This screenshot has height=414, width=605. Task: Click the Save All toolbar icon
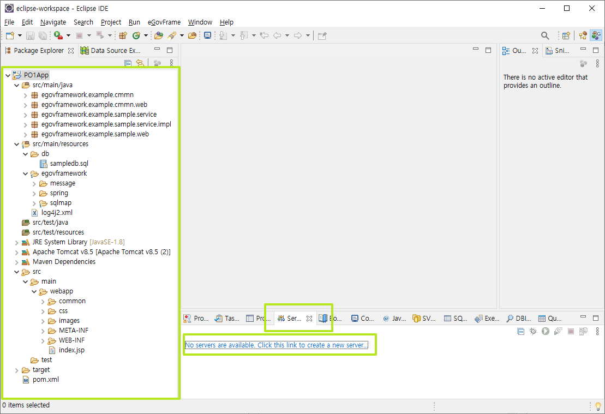[x=43, y=35]
